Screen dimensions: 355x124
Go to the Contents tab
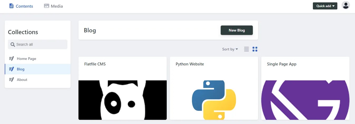coord(24,6)
